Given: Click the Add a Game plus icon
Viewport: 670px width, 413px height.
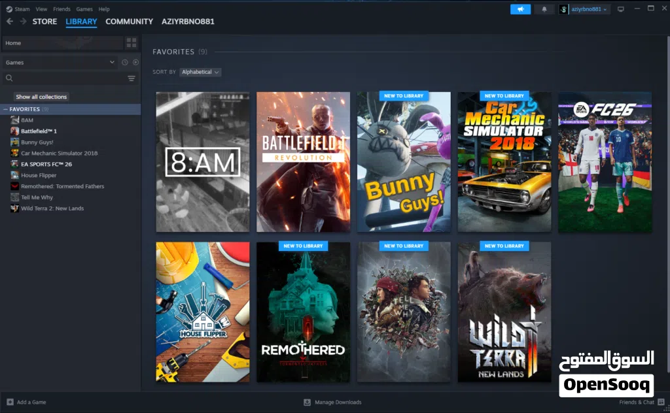Looking at the screenshot, I should (x=10, y=402).
